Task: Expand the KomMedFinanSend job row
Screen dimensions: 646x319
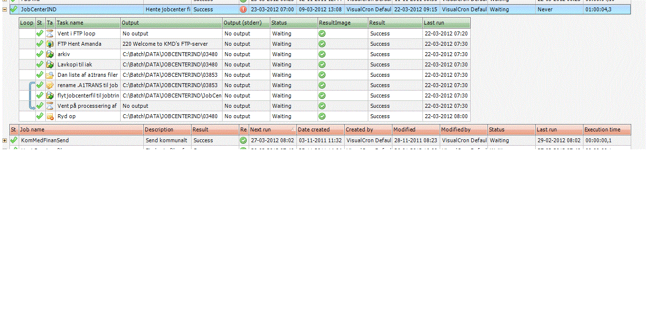Action: coord(5,140)
